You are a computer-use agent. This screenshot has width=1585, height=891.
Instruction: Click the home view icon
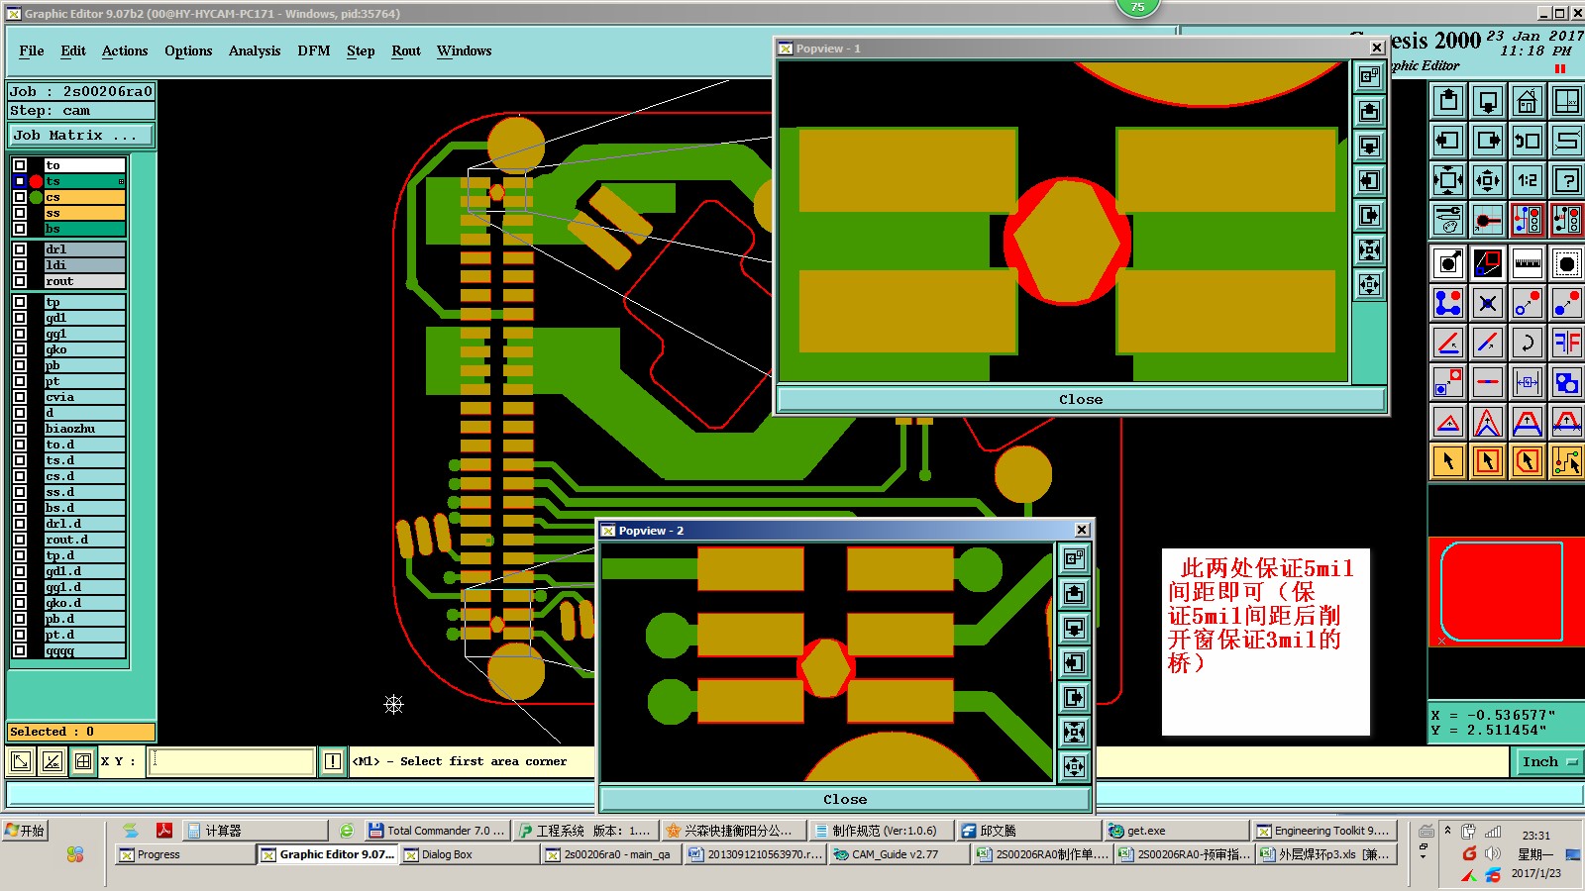click(1528, 101)
